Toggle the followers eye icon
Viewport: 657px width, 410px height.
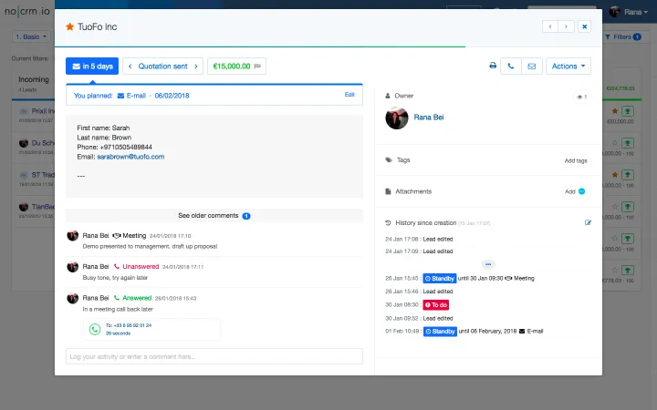[582, 97]
